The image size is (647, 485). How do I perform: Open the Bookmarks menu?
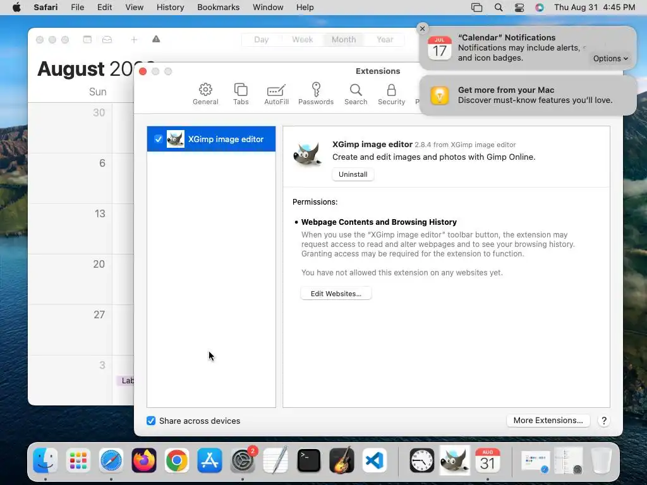pos(218,8)
